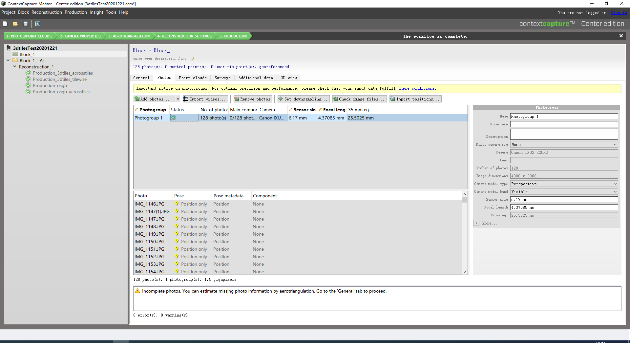Open the Reconstruction menu
The height and width of the screenshot is (343, 630).
47,12
